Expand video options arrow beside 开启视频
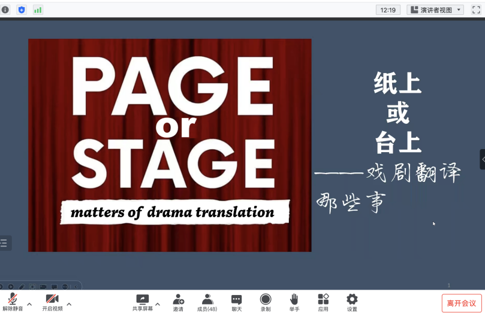This screenshot has width=485, height=313. (x=69, y=303)
